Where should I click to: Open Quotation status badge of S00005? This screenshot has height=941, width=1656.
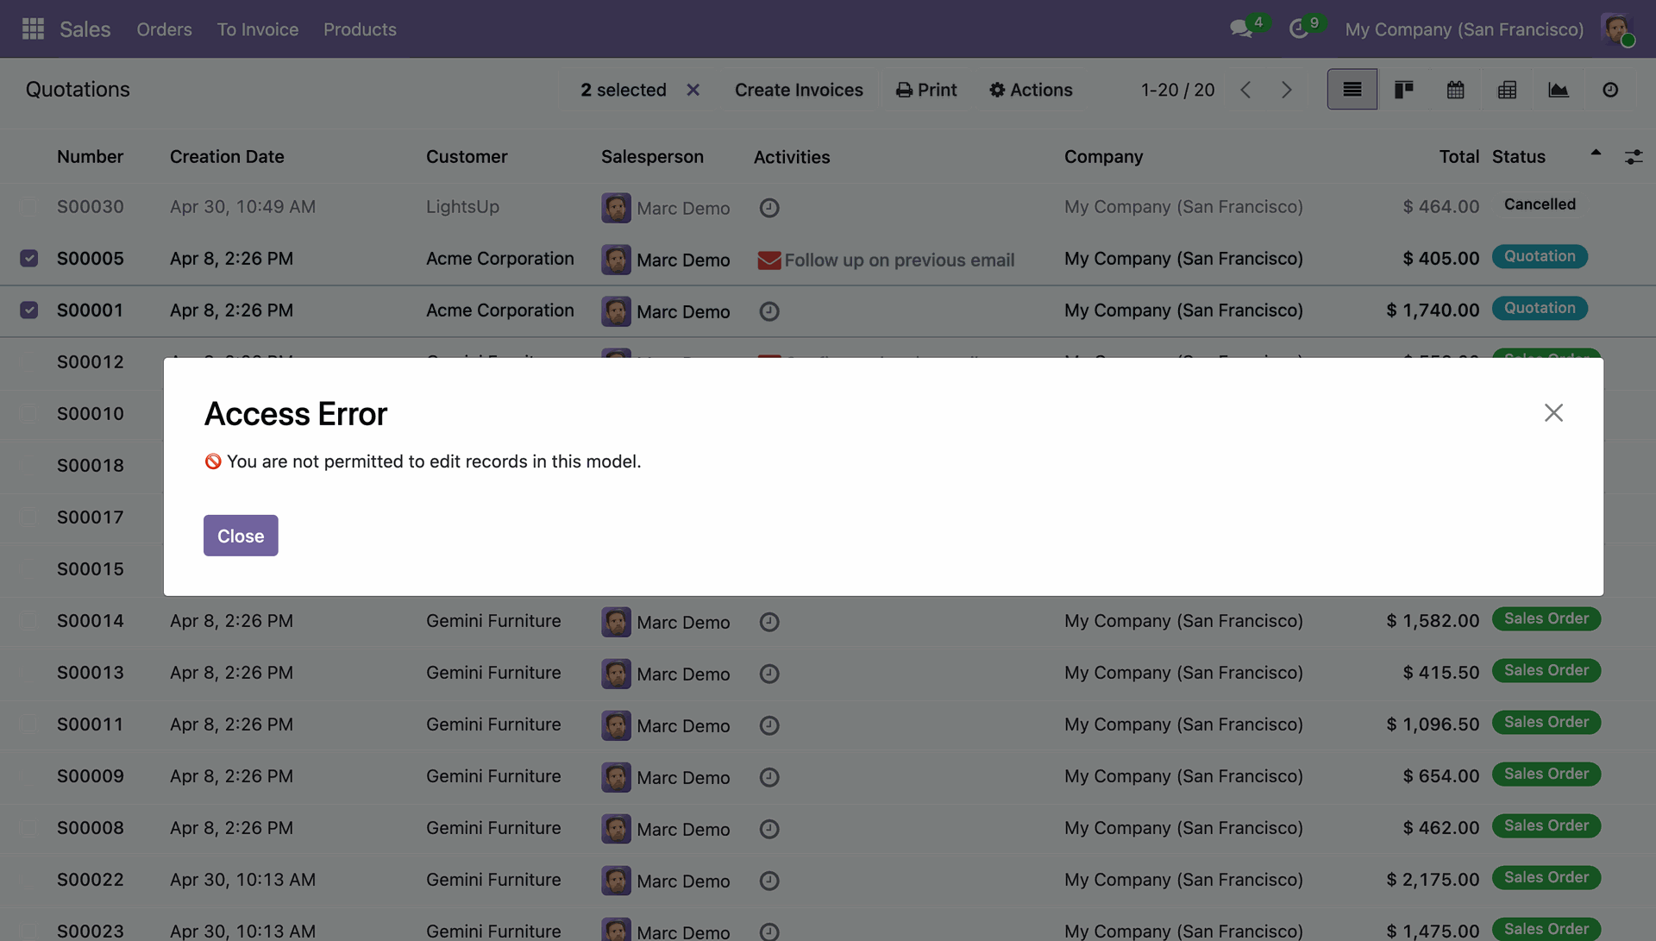coord(1540,256)
